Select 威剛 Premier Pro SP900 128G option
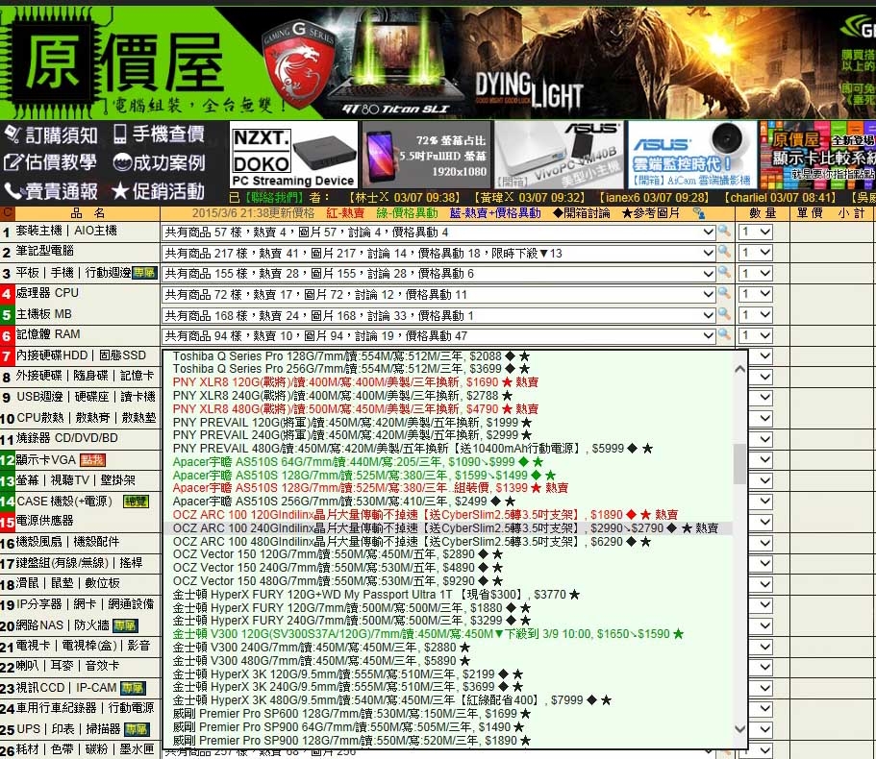Screen dimensions: 876x759 (448, 740)
